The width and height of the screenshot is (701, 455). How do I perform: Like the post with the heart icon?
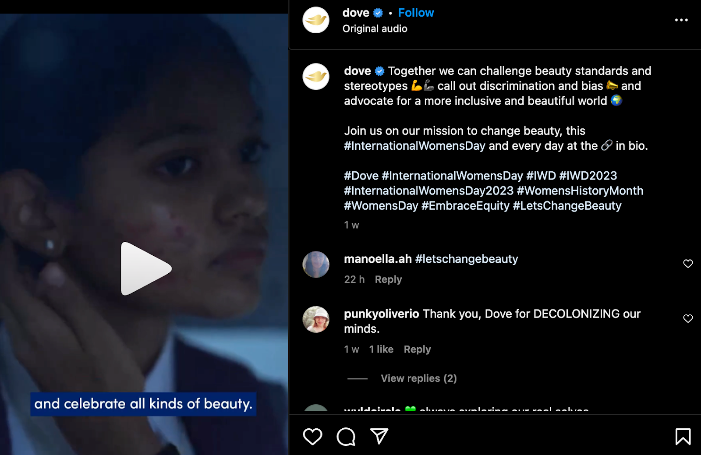pyautogui.click(x=312, y=437)
